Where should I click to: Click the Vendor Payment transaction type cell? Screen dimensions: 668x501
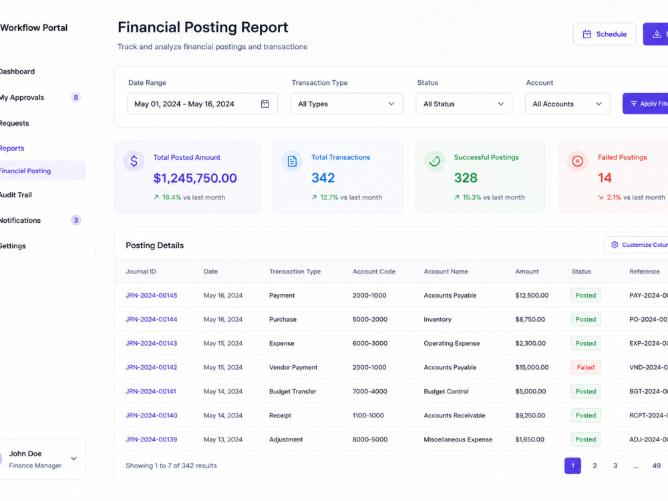[293, 367]
